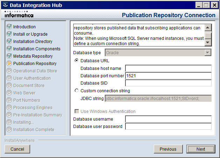Select the Database URL radio button
This screenshot has width=220, height=158.
click(x=76, y=60)
